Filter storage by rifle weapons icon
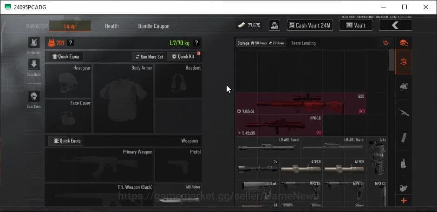The image size is (437, 212). pos(404,113)
